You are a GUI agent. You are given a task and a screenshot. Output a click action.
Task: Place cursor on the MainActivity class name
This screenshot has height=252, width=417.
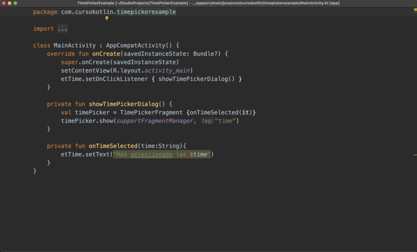click(74, 45)
